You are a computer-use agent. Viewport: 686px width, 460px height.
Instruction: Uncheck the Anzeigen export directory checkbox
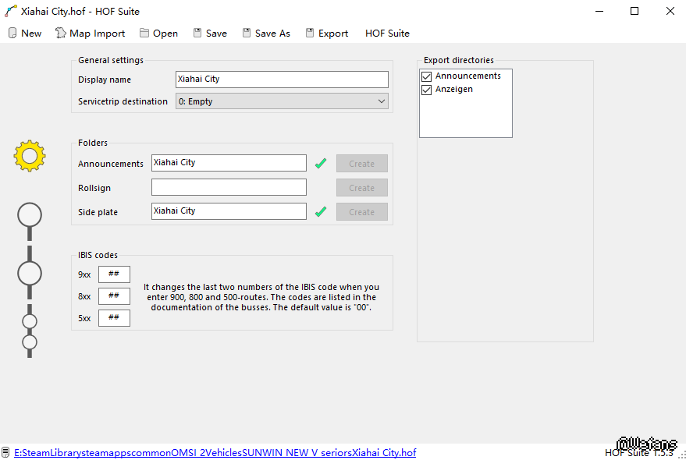pyautogui.click(x=426, y=90)
